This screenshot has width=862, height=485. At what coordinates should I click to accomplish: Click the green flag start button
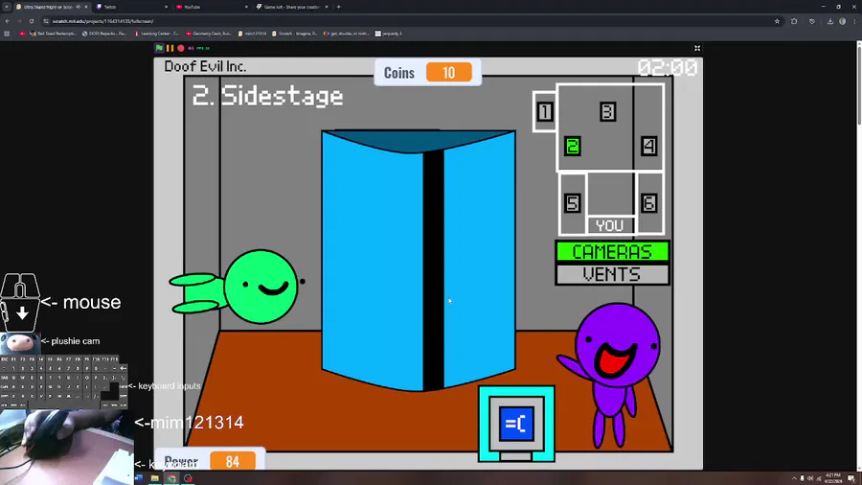click(x=159, y=48)
